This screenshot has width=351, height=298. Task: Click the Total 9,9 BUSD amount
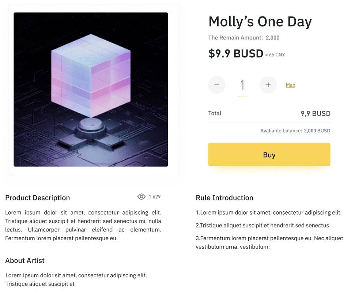[x=316, y=113]
